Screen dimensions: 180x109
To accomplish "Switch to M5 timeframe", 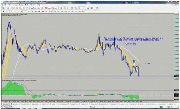I will [x=59, y=11].
